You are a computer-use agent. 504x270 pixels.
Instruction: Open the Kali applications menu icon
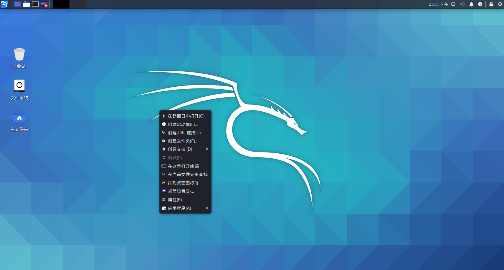point(4,4)
